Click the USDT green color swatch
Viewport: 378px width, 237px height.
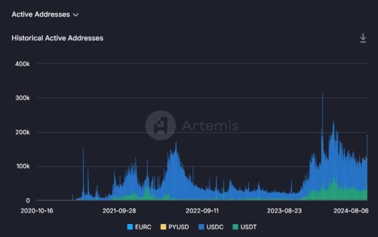(x=235, y=227)
